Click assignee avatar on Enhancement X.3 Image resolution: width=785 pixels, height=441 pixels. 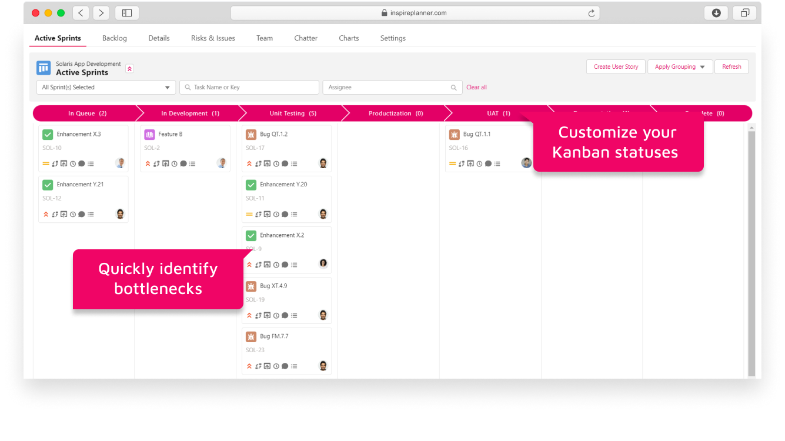point(121,163)
